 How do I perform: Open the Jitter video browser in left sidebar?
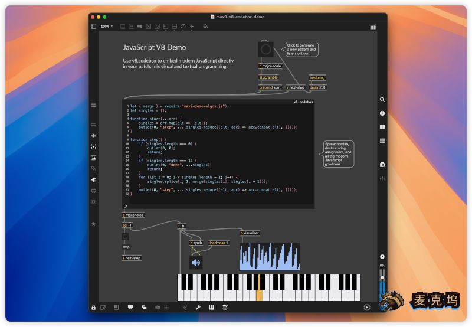click(94, 202)
